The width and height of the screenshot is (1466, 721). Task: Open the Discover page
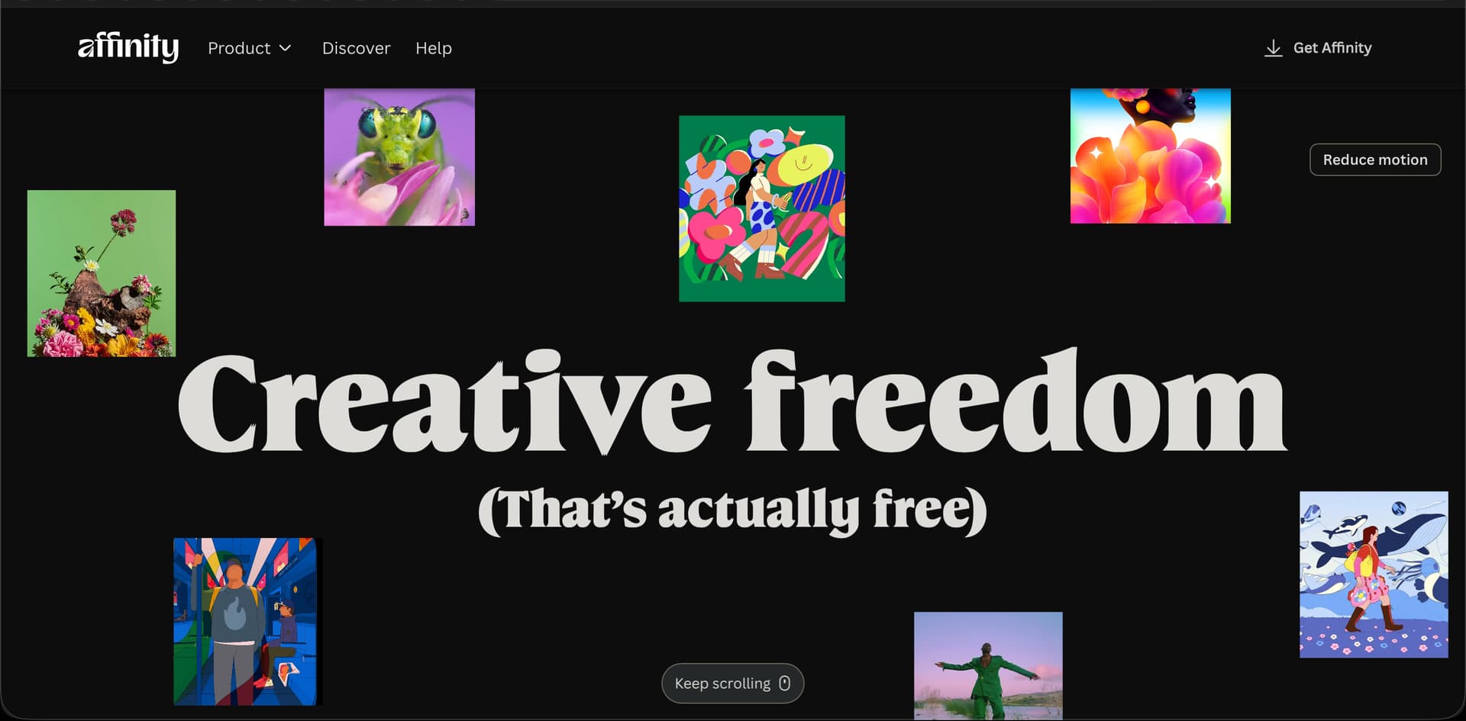[356, 48]
